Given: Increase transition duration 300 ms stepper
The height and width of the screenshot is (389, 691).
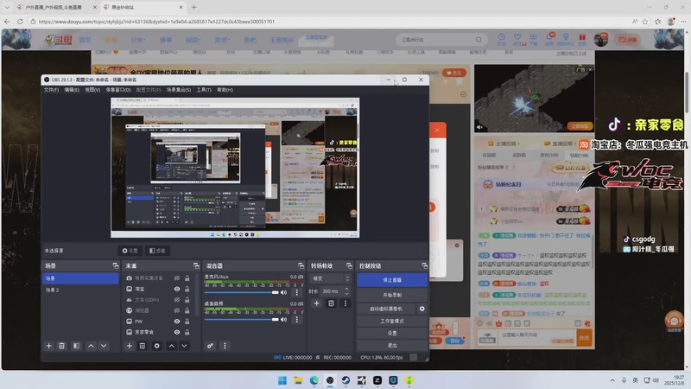Looking at the screenshot, I should pos(347,289).
